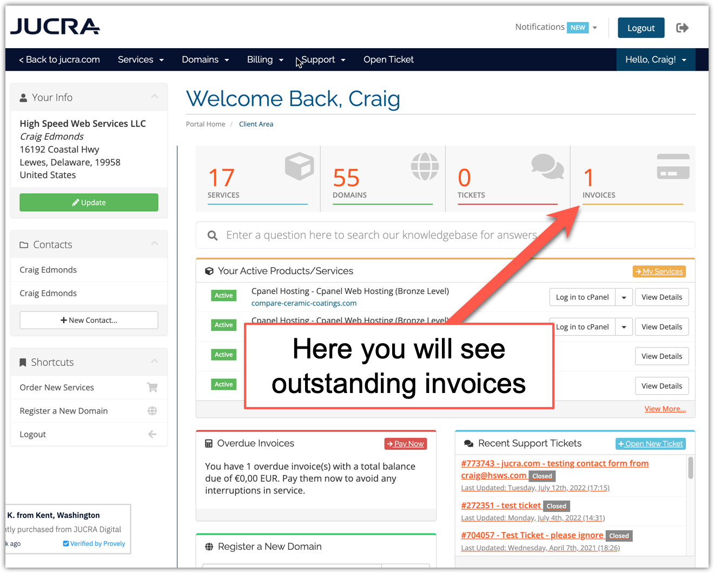This screenshot has height=573, width=714.
Task: Collapse the Contacts panel chevron
Action: 155,244
